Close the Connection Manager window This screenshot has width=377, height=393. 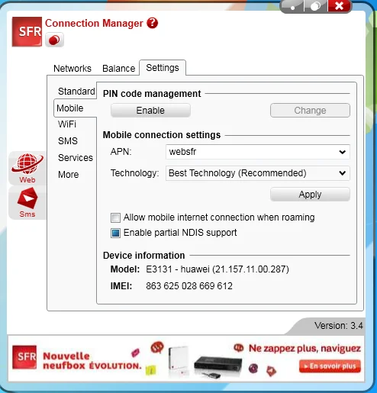point(339,6)
